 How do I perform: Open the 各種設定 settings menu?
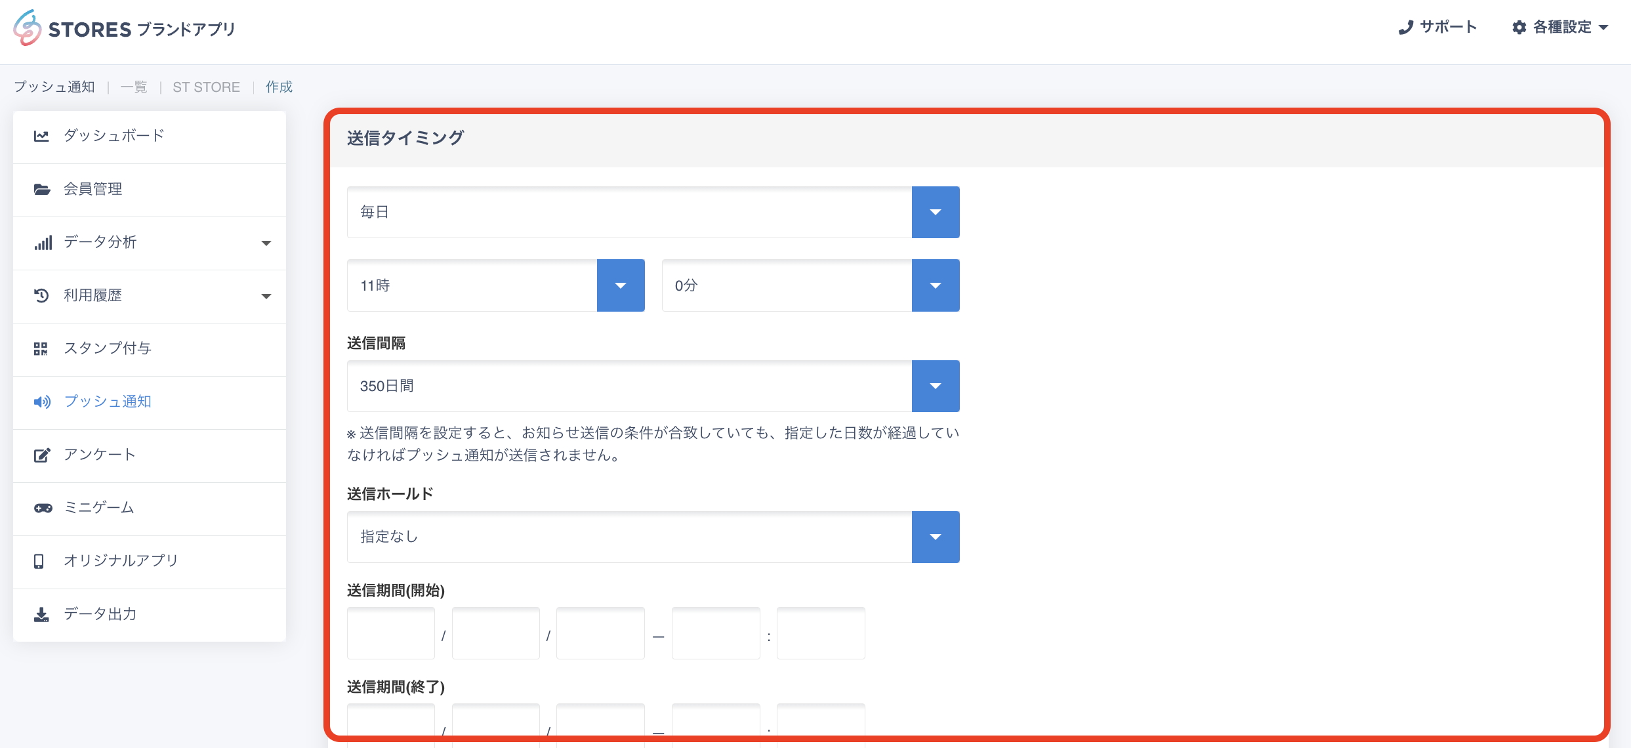coord(1561,28)
